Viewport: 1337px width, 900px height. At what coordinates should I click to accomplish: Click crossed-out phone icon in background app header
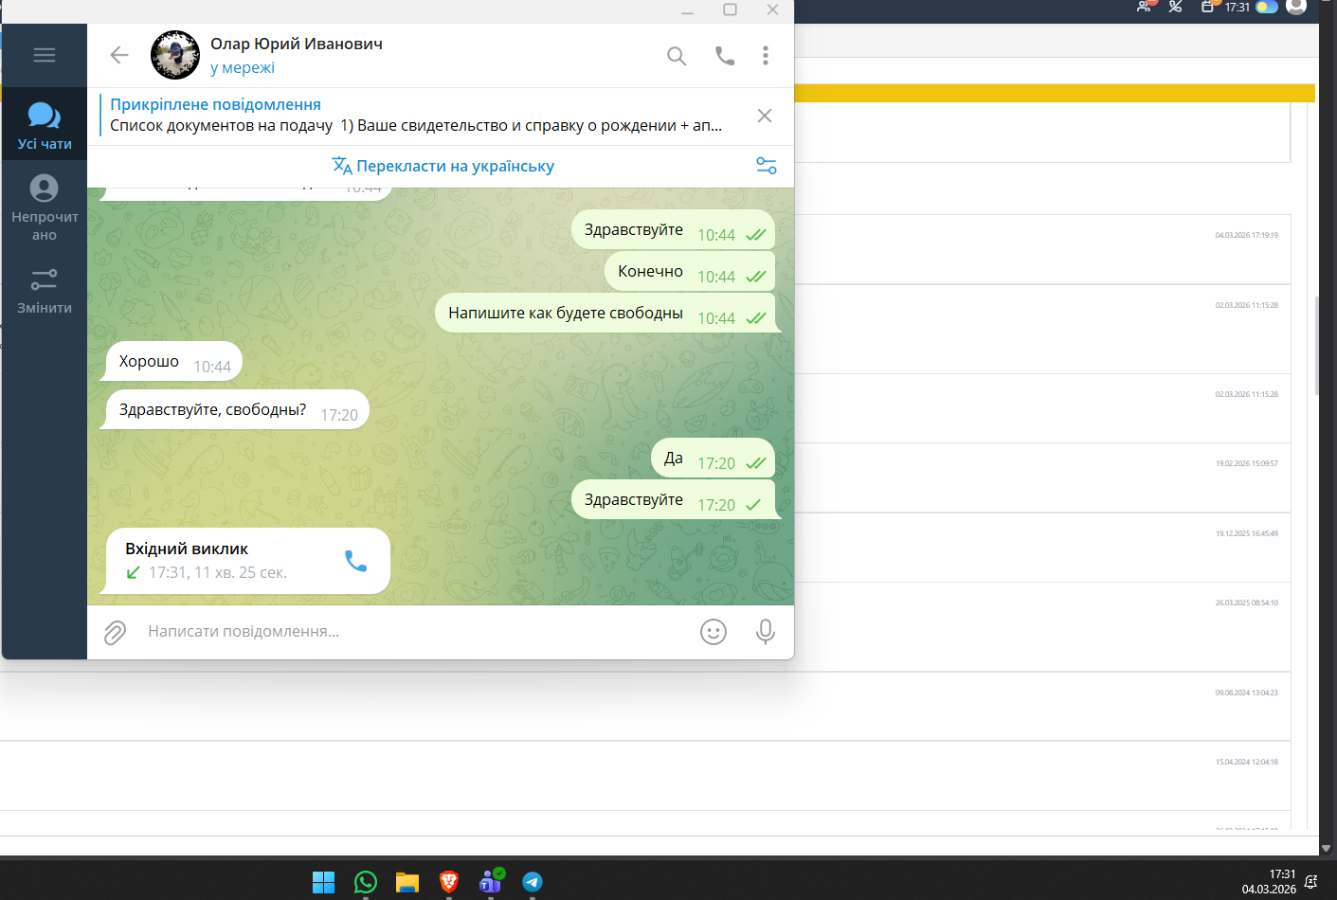tap(1176, 7)
